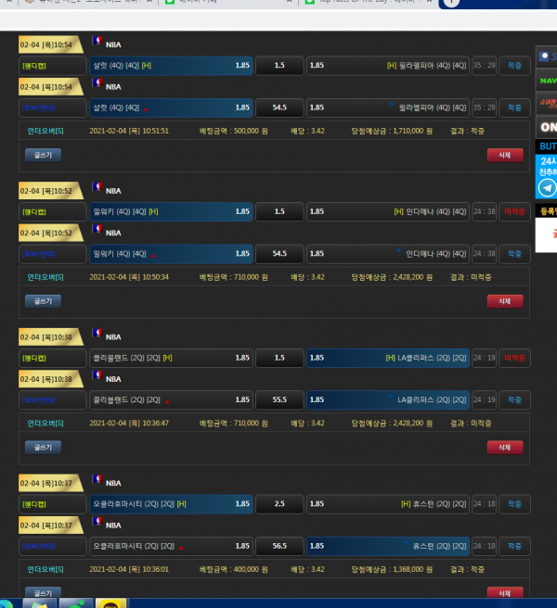The height and width of the screenshot is (608, 557).
Task: Delete the 10:36:47 bet with 삭제
Action: click(x=505, y=447)
